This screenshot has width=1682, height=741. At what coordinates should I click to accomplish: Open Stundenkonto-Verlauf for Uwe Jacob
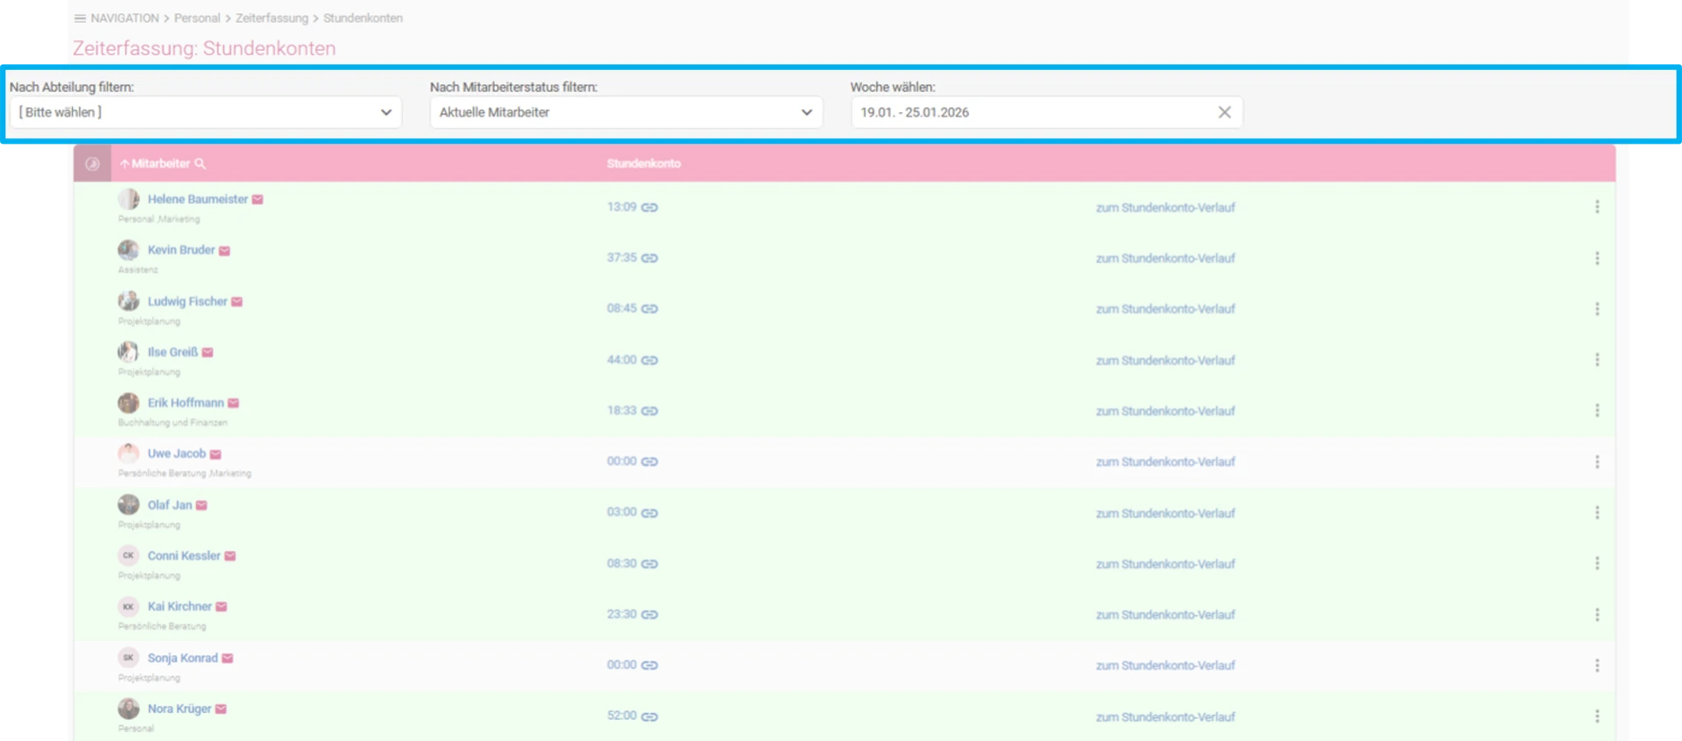pos(1165,462)
